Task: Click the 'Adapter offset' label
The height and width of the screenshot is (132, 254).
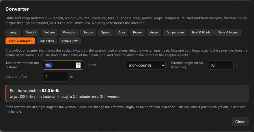Action: point(16,77)
